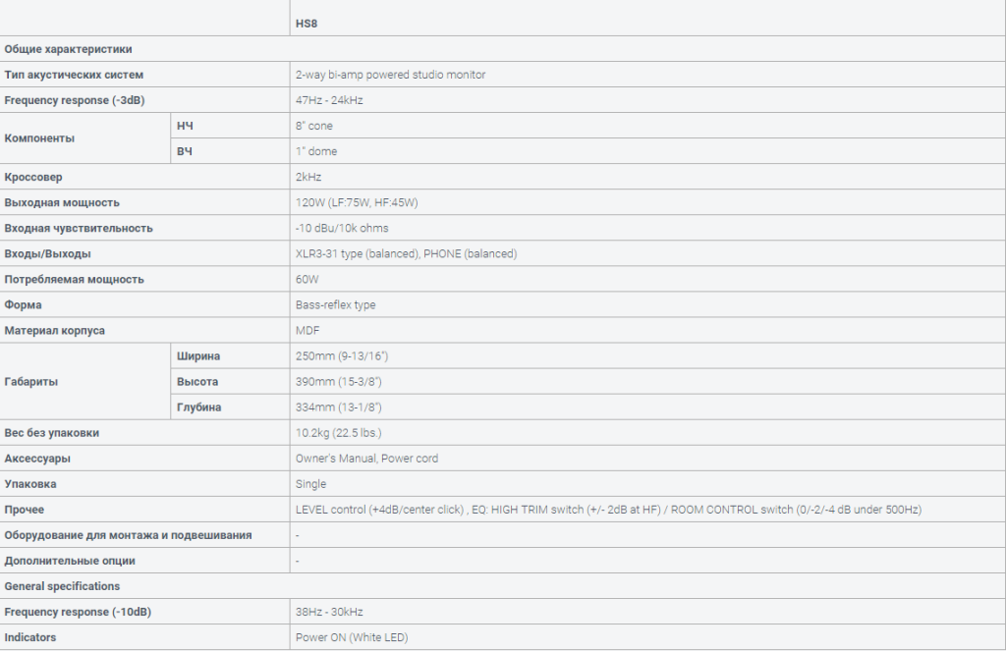Select the General specifications section header
Screen dimensions: 1006x651
[62, 586]
